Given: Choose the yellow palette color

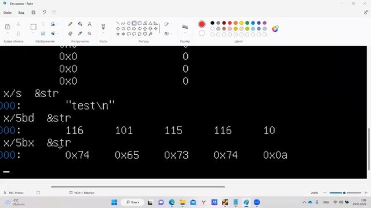Looking at the screenshot, I should pos(241,23).
